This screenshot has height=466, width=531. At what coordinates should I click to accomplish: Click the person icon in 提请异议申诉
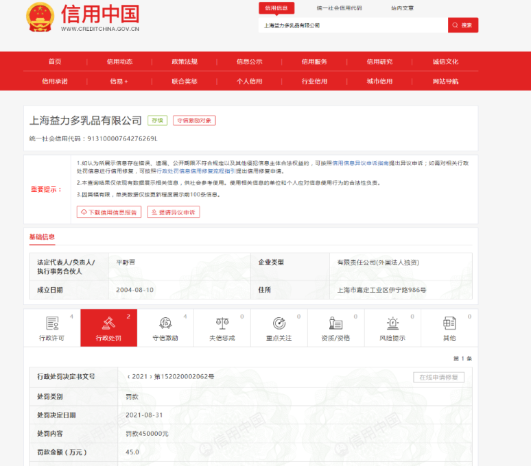pos(154,212)
